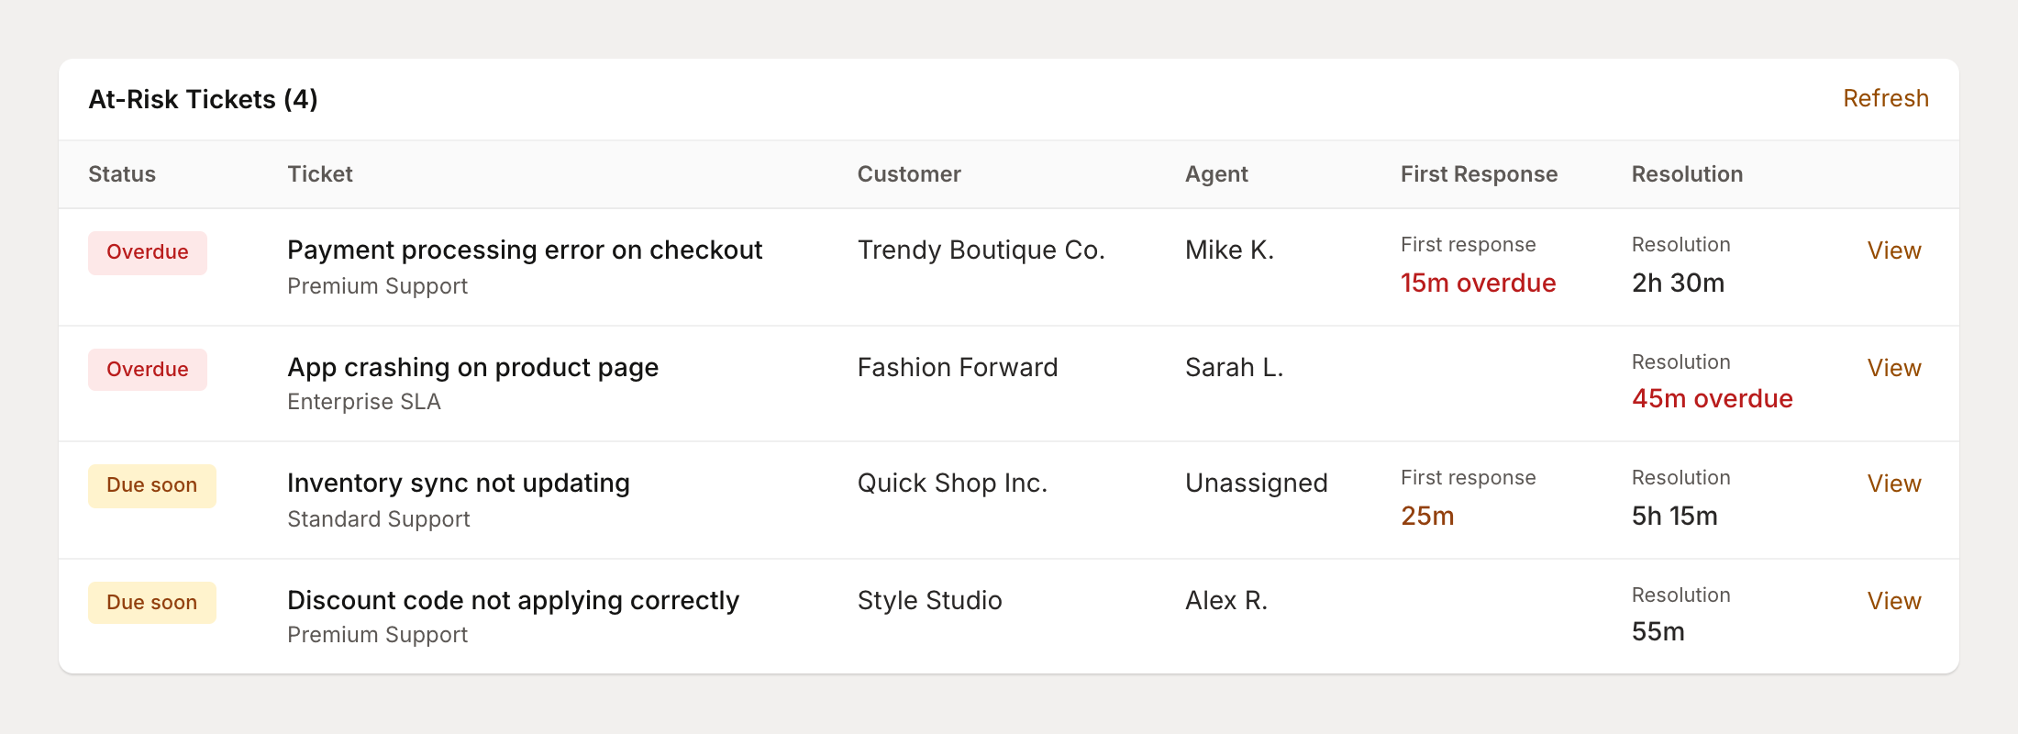Viewport: 2018px width, 734px height.
Task: Click the At-Risk Tickets (4) heading
Action: tap(203, 99)
